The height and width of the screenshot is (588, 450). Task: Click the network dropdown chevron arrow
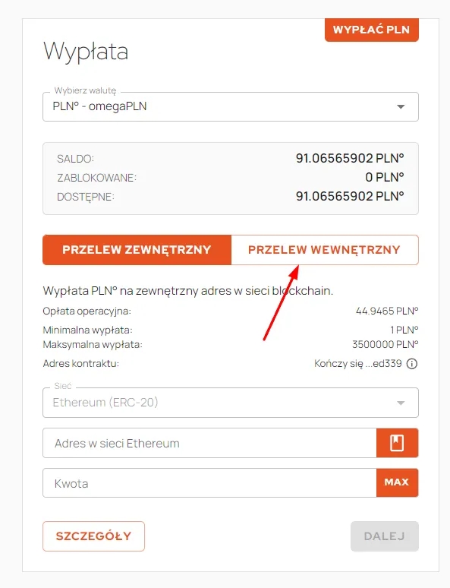[401, 403]
